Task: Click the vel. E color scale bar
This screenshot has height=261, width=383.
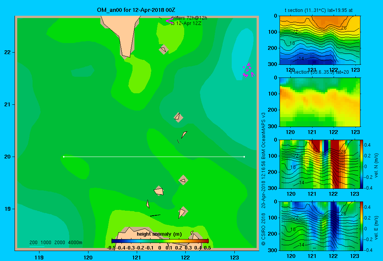Action: click(362, 226)
